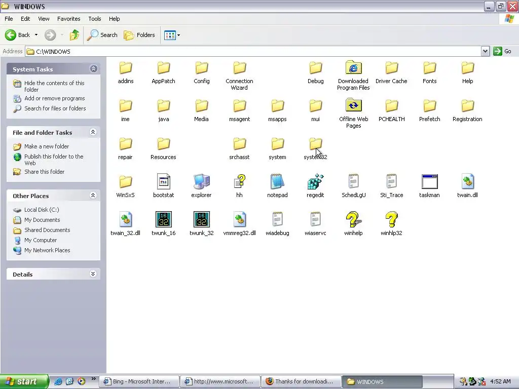The width and height of the screenshot is (519, 389).
Task: Open the View menu
Action: 44,19
